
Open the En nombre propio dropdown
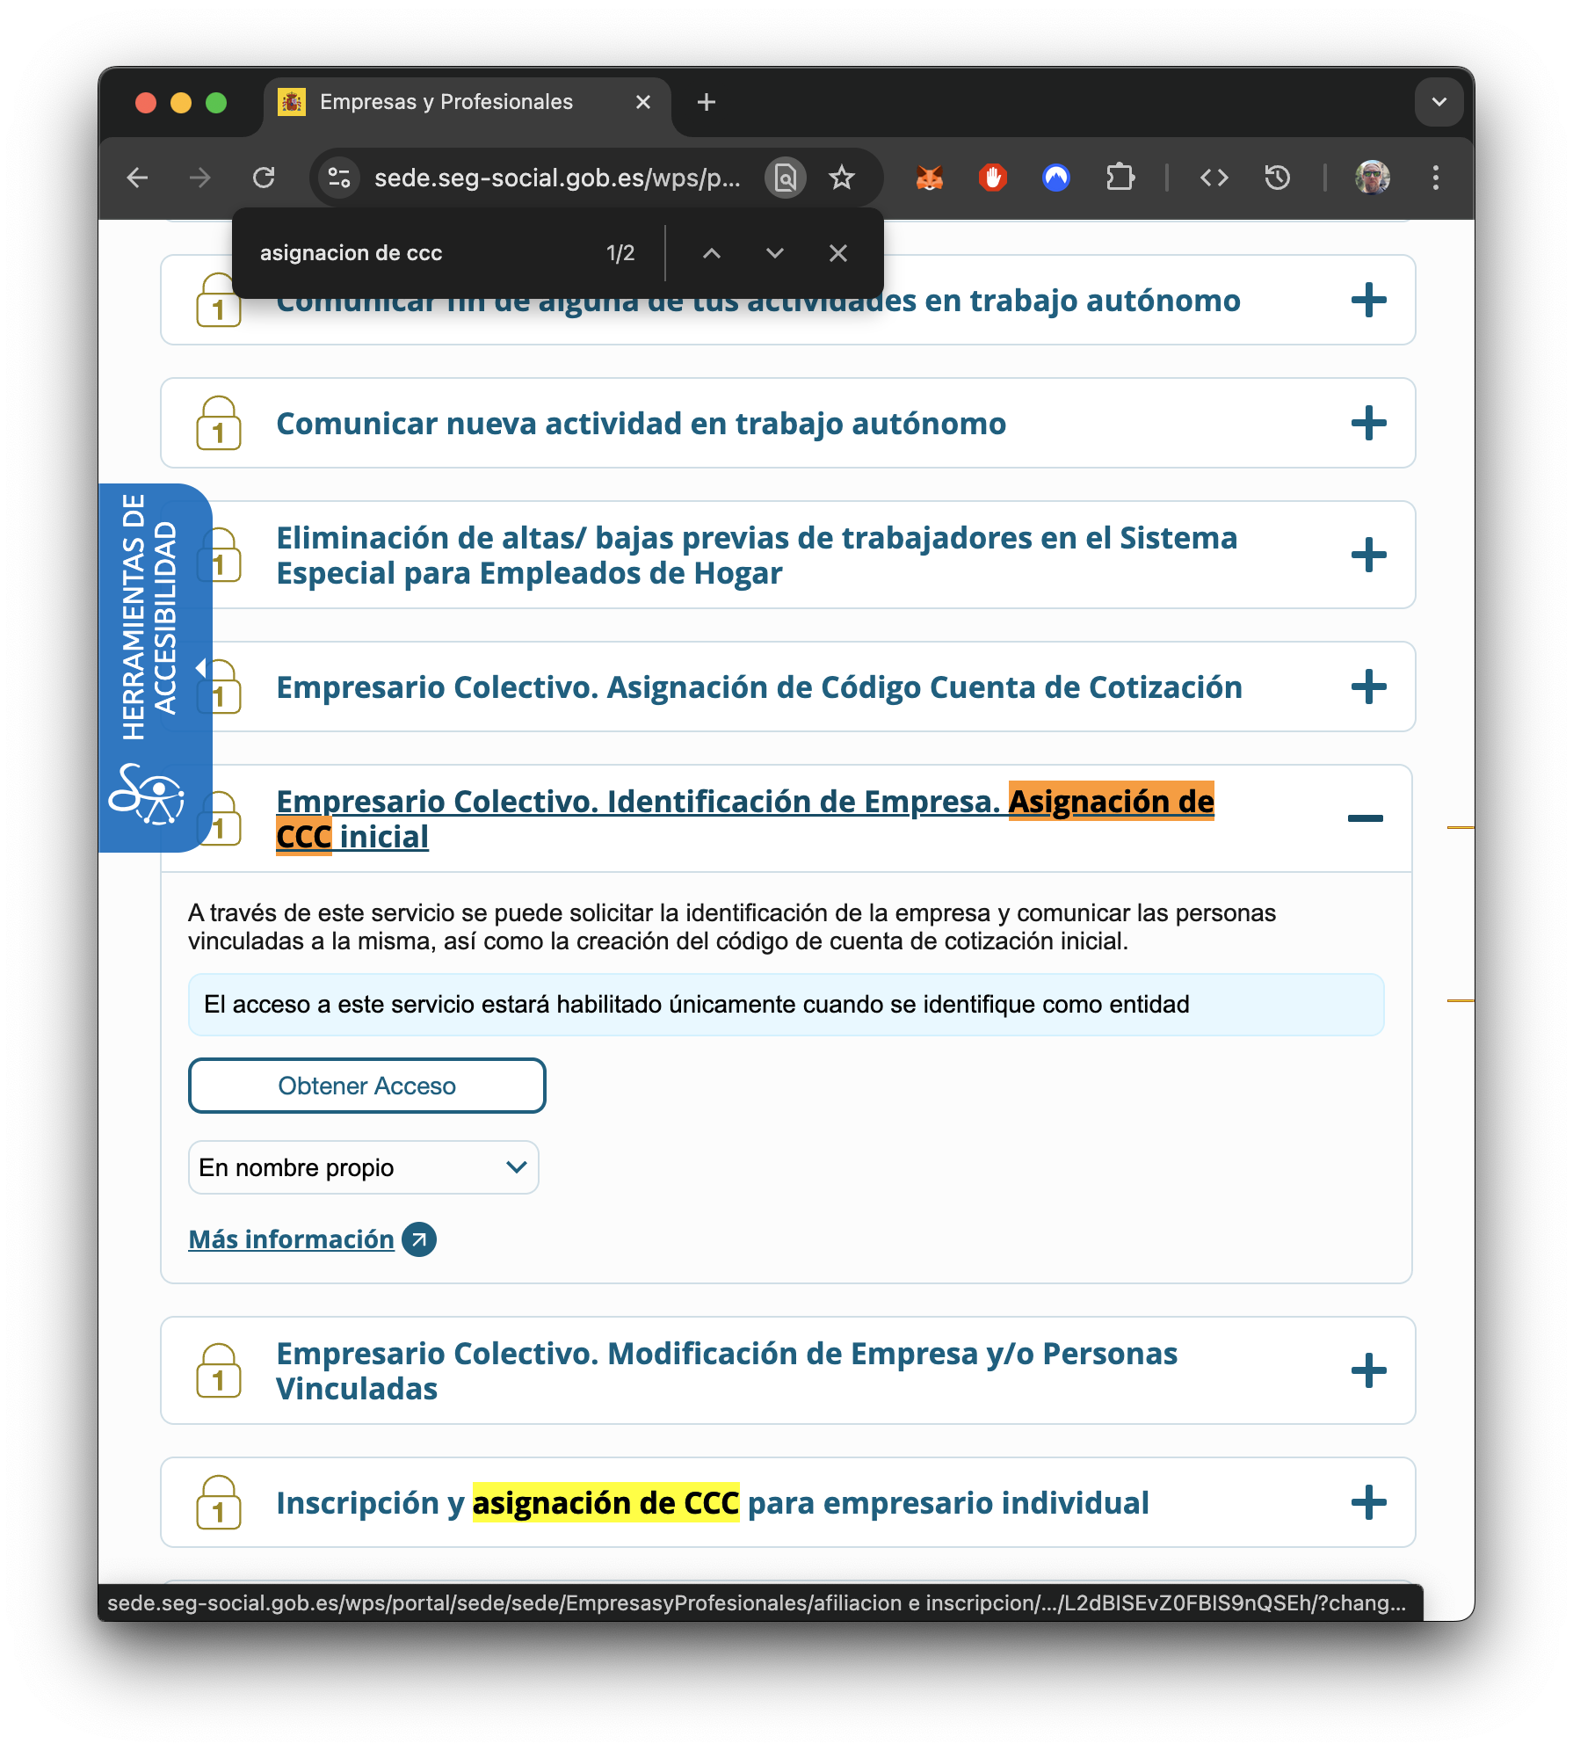click(363, 1167)
